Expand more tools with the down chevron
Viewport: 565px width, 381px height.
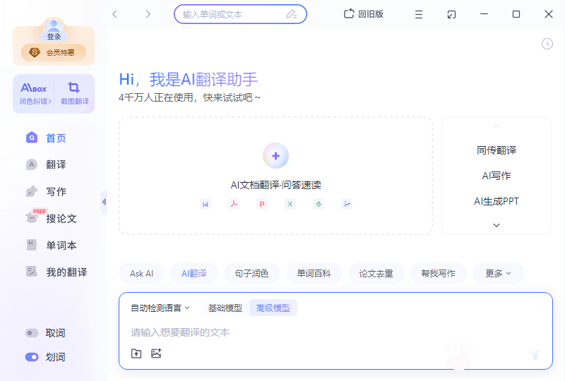coord(496,225)
